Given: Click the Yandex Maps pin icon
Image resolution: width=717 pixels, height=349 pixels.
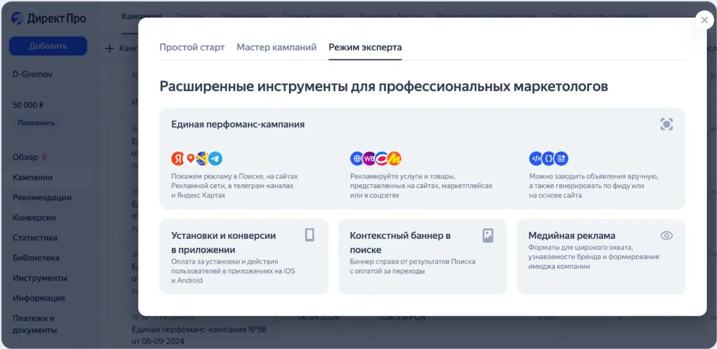Looking at the screenshot, I should coord(190,158).
